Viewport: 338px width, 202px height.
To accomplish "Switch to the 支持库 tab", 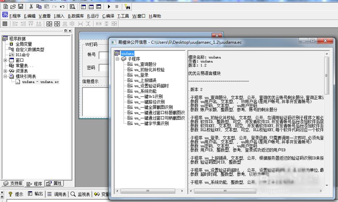I will click(x=13, y=183).
